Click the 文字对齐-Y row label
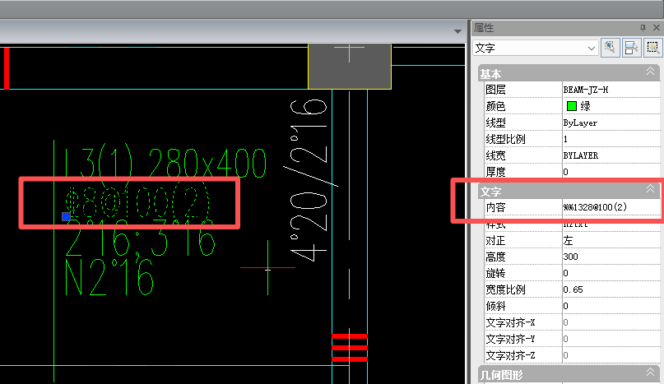Image resolution: width=664 pixels, height=384 pixels. (x=510, y=339)
